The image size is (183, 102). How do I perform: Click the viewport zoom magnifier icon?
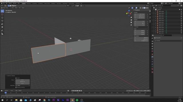[x=131, y=18]
